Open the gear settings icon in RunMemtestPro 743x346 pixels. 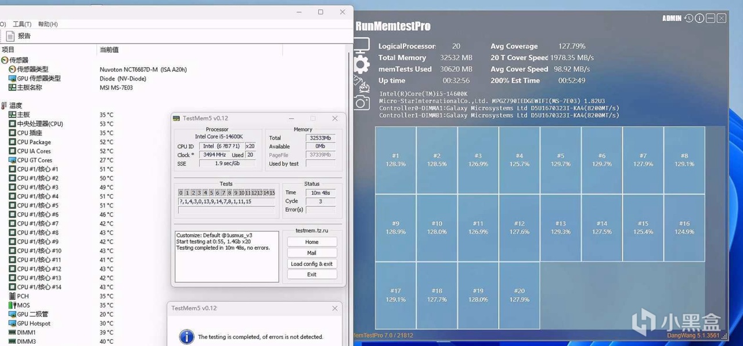click(361, 64)
